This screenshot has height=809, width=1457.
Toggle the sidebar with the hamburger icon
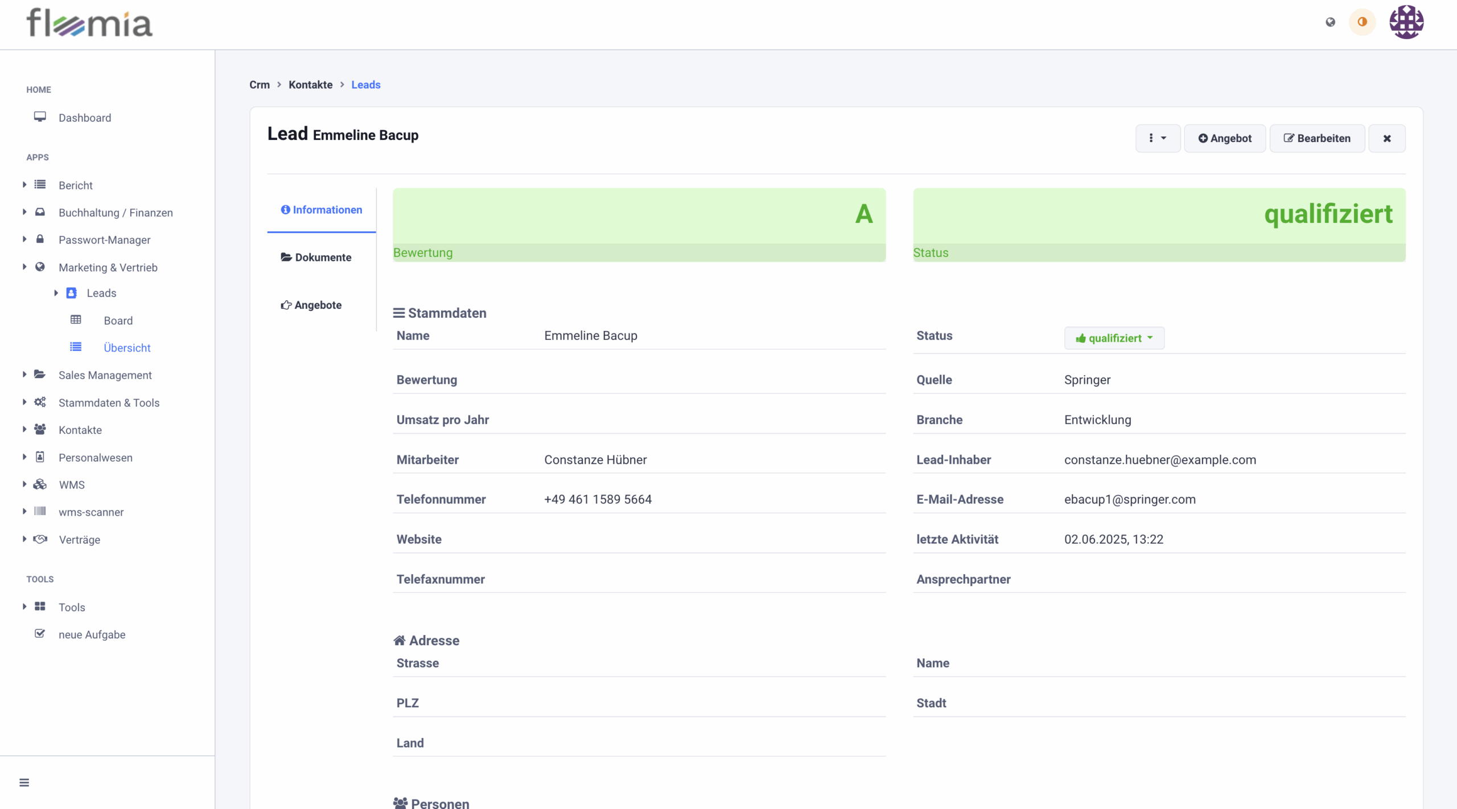click(24, 782)
